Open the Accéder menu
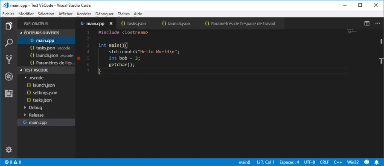 (x=84, y=14)
